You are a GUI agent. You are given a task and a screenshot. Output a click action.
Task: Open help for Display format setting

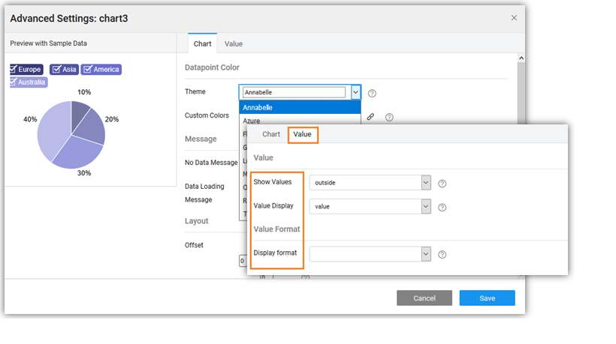(x=442, y=254)
